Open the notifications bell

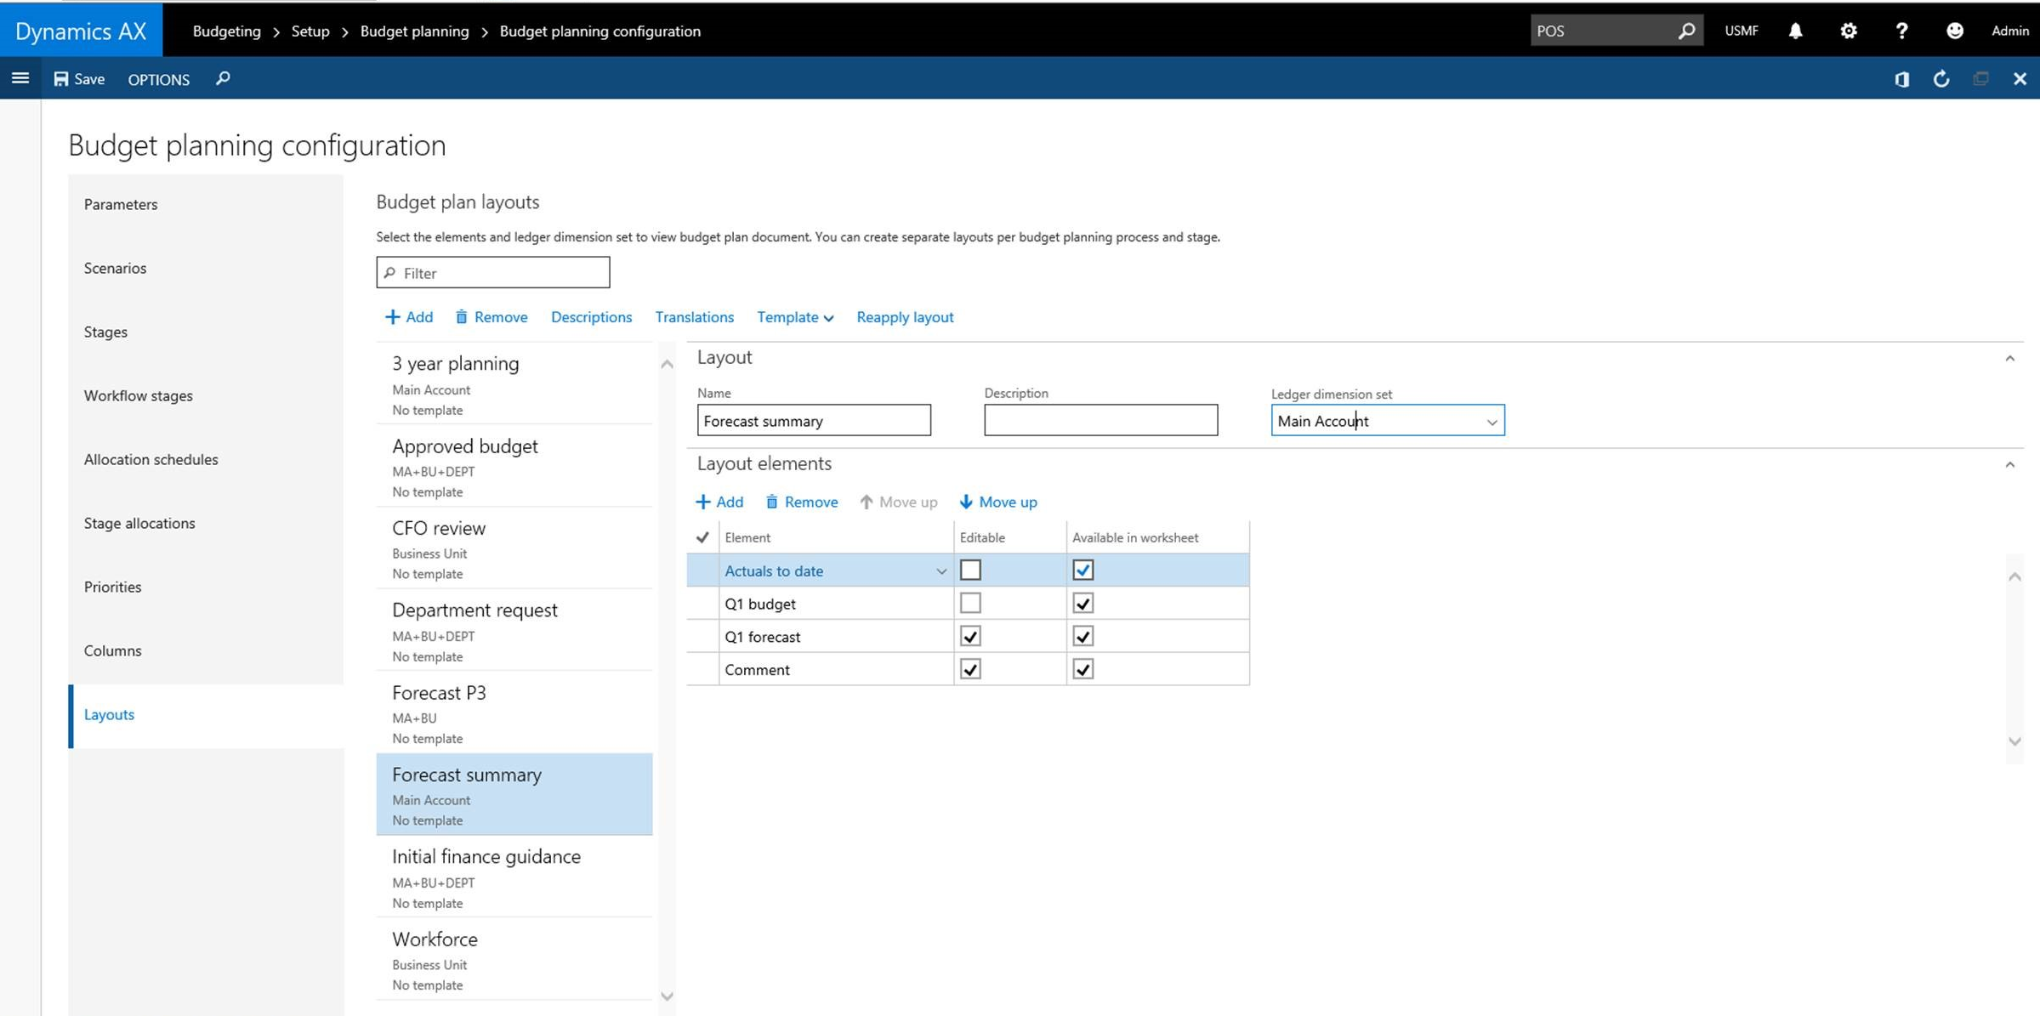tap(1795, 31)
